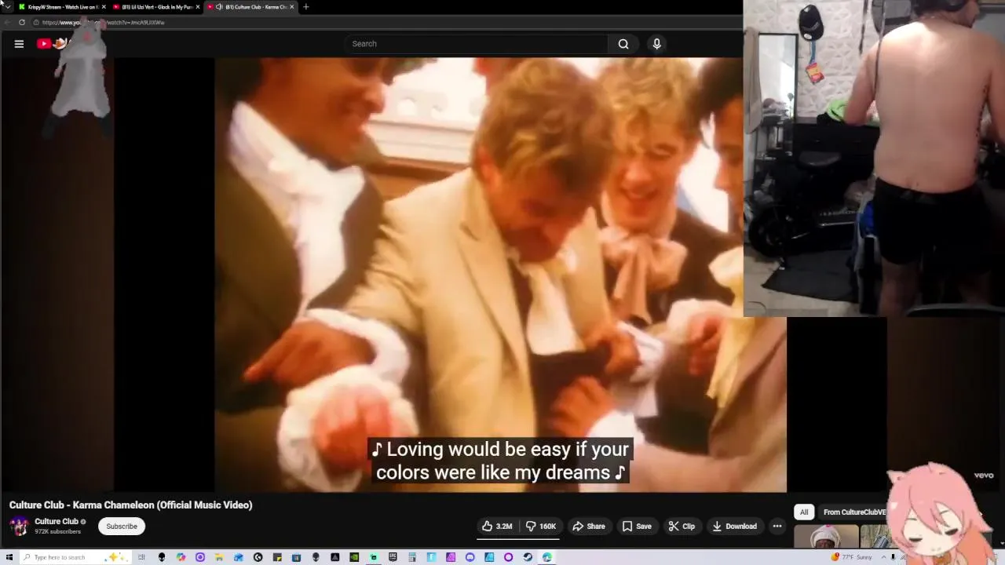The image size is (1005, 565).
Task: Open Task View from taskbar
Action: tap(141, 557)
